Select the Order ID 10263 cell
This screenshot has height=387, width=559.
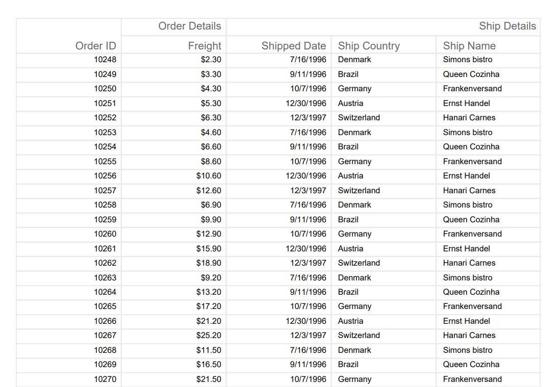pyautogui.click(x=105, y=278)
